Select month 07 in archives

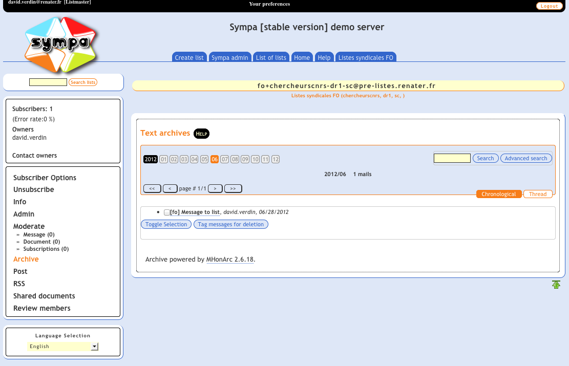tap(225, 159)
